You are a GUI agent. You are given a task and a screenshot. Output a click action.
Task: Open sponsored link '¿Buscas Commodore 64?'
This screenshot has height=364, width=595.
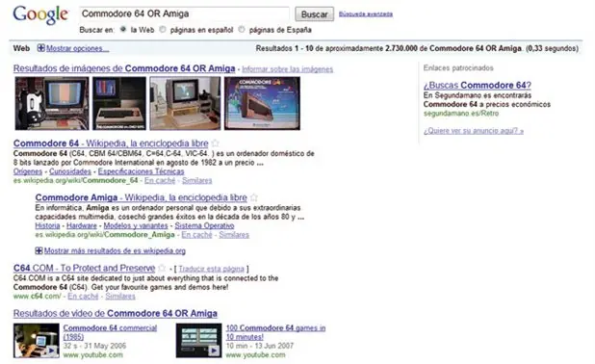pos(478,86)
